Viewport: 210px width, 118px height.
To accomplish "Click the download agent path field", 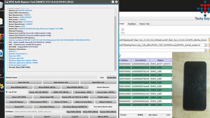I will 163,40.
